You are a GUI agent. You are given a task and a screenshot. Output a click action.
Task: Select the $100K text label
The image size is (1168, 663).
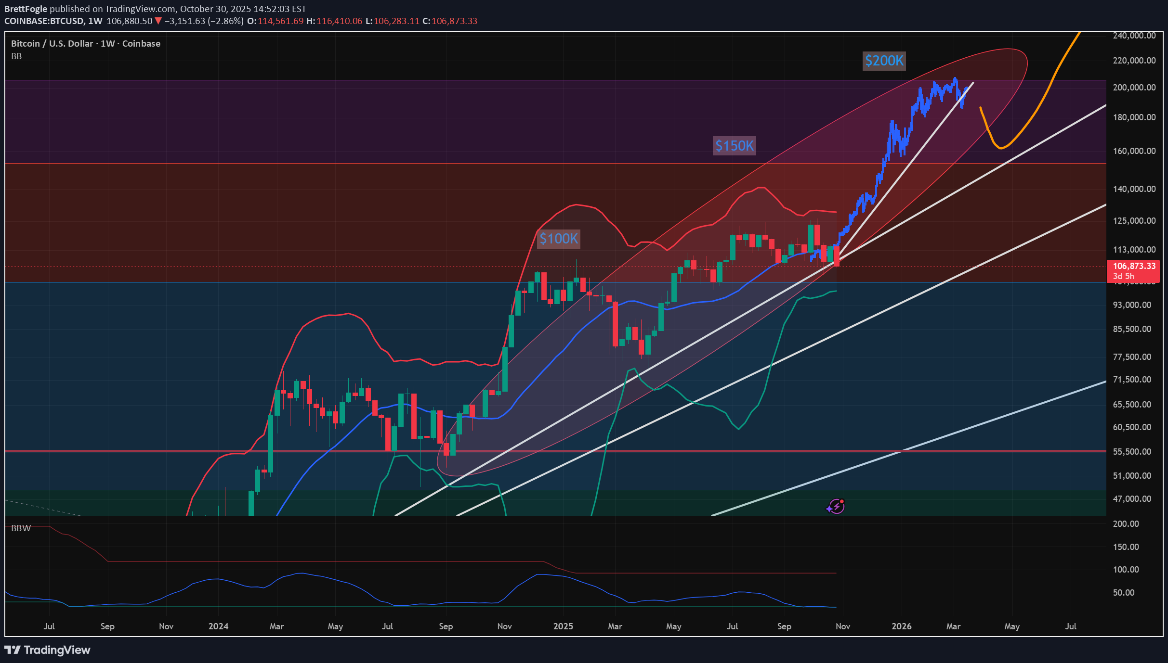click(558, 239)
